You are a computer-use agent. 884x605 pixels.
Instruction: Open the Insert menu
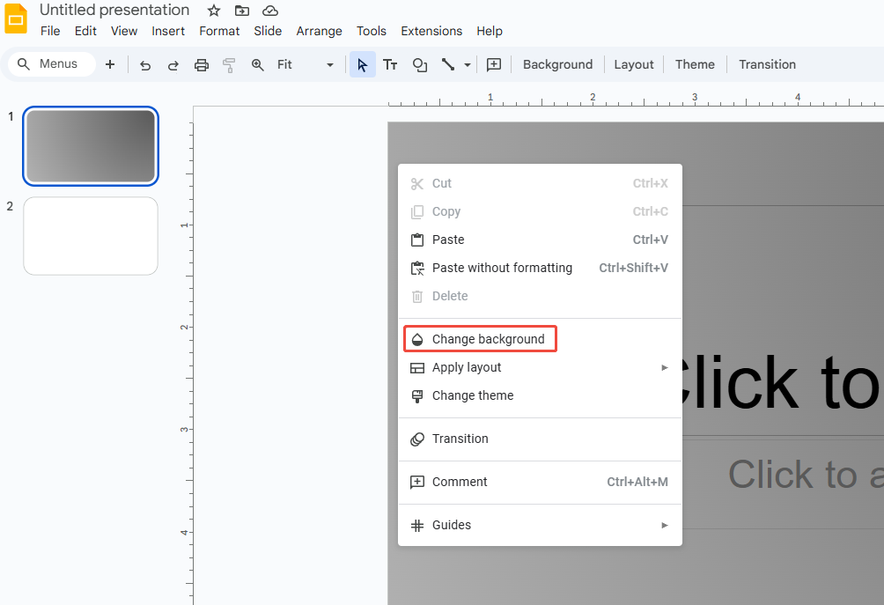168,31
